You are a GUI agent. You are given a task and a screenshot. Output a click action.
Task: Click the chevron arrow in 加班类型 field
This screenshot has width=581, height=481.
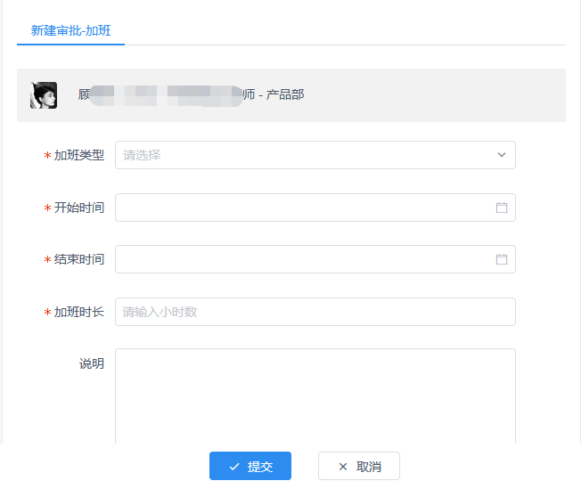click(x=502, y=155)
